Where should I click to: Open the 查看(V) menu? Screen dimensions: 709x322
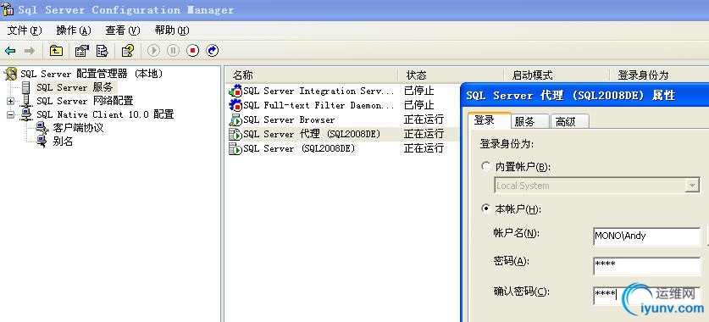[x=123, y=31]
